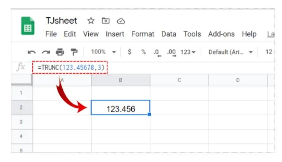Open the Tools menu
Screen dimensions: 282x162
coord(192,34)
